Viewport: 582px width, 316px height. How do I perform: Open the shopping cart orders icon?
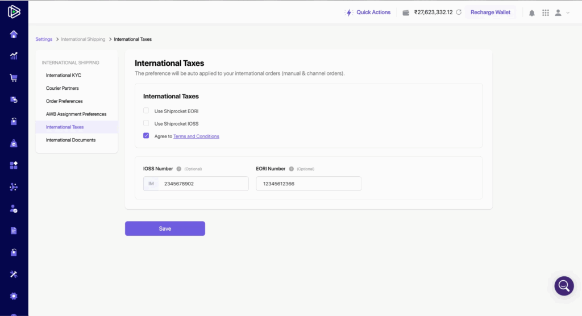pyautogui.click(x=14, y=78)
